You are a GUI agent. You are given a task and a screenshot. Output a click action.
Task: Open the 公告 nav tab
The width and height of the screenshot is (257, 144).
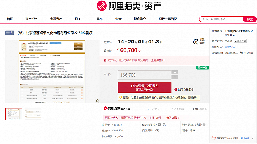click(118, 19)
